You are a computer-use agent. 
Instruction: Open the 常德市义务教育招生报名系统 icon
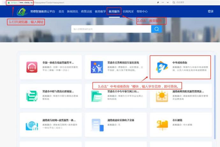coord(97,67)
